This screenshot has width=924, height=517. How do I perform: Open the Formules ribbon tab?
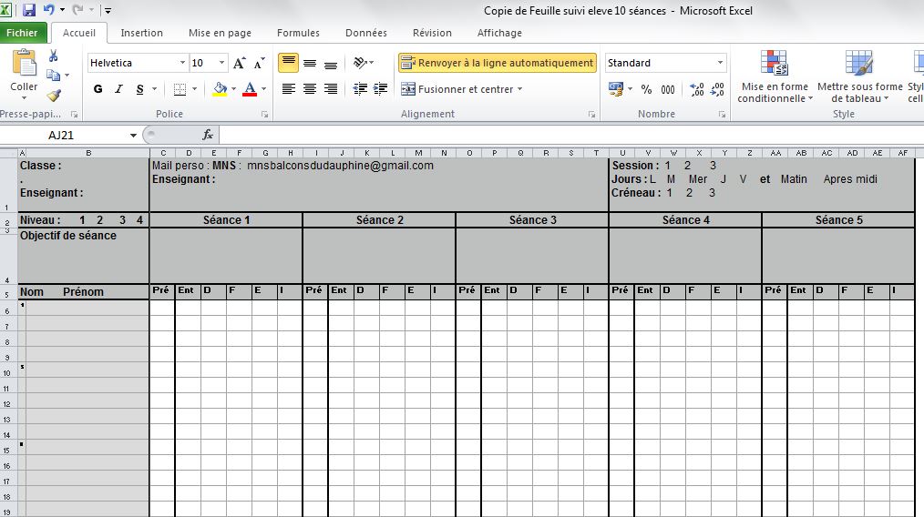pos(298,33)
